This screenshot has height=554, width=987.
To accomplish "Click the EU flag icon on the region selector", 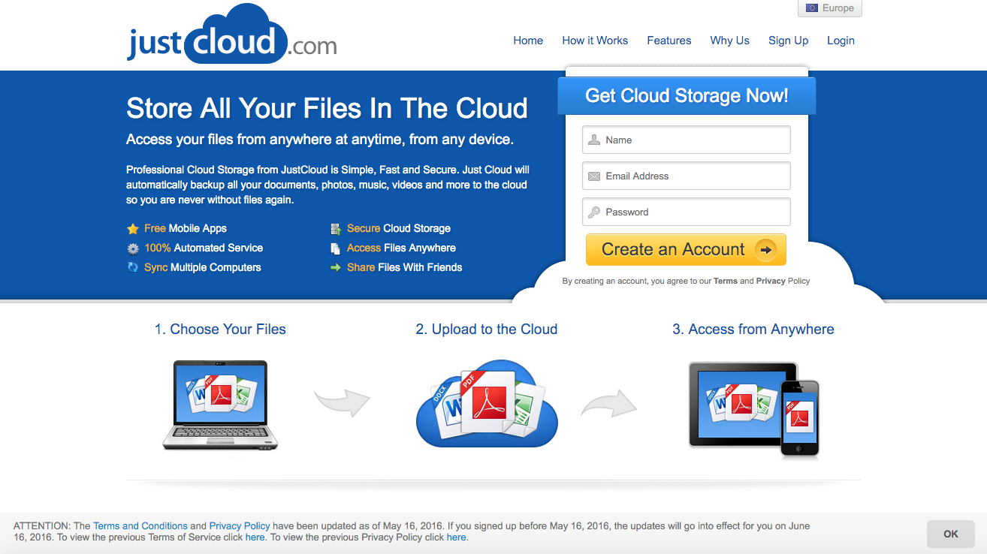I will 813,8.
